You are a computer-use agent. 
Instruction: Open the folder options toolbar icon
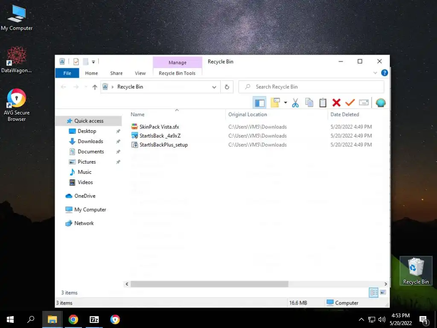click(x=275, y=102)
